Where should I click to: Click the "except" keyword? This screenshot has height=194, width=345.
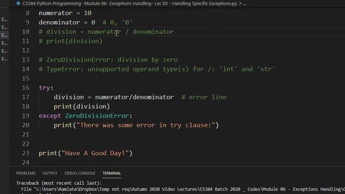point(50,116)
